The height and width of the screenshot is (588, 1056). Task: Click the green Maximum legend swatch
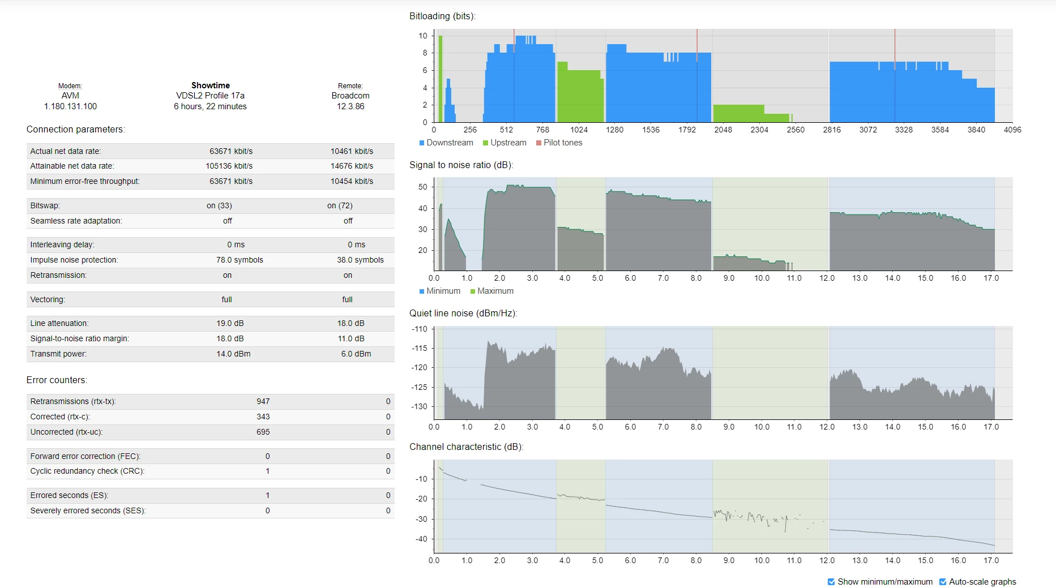coord(473,291)
